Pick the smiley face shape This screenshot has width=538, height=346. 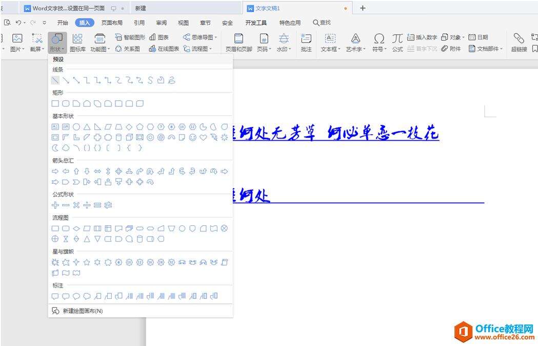(192, 137)
